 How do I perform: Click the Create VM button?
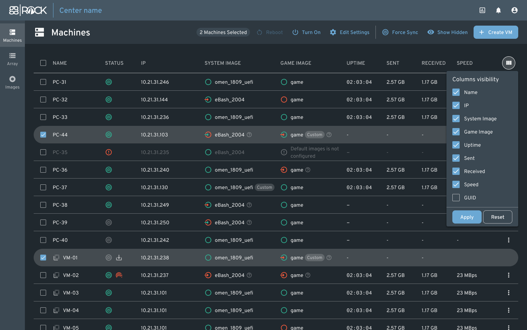496,32
